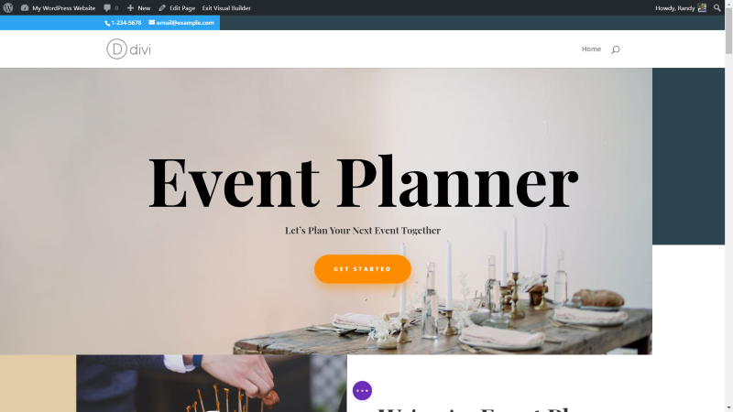Open the Howdy, Randy account menu
Viewport: 733px width, 412px height.
point(674,8)
